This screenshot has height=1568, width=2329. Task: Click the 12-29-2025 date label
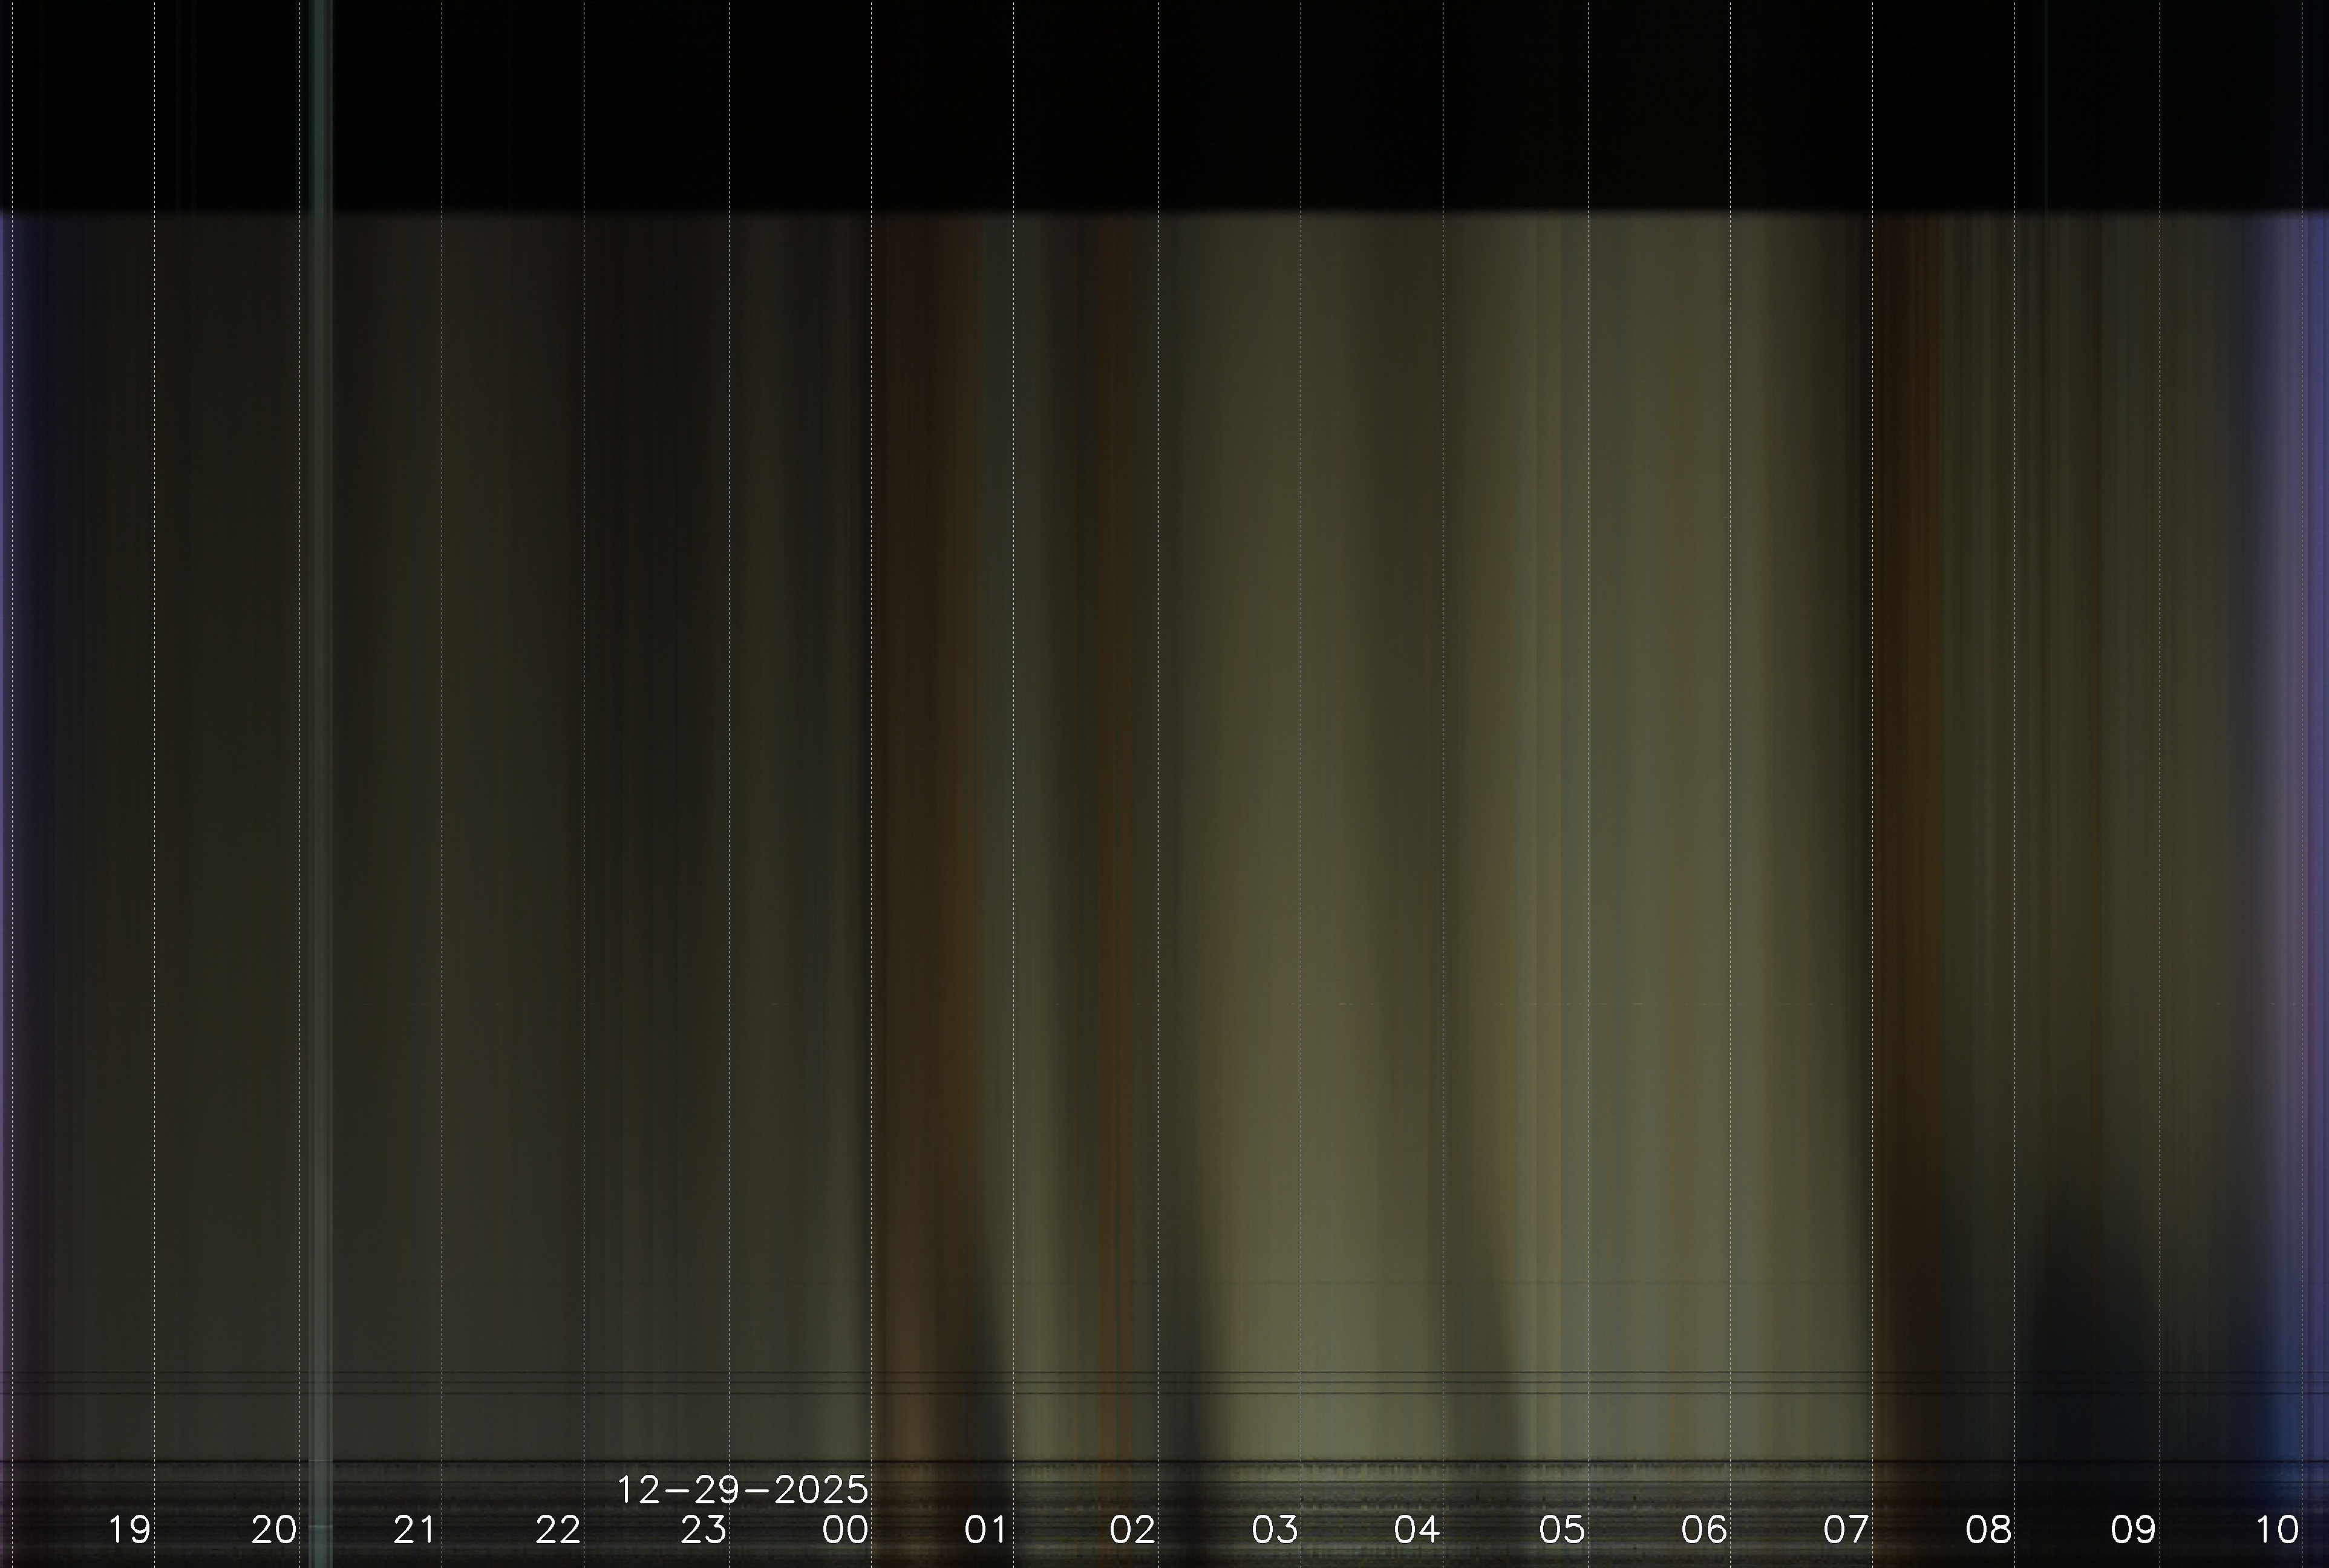point(742,1490)
